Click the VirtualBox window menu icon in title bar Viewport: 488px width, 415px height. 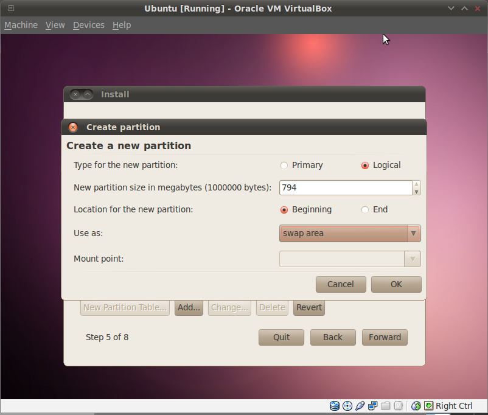click(11, 8)
